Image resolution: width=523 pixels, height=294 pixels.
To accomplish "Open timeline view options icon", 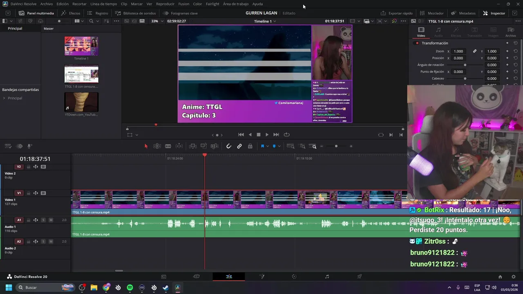I will pyautogui.click(x=9, y=146).
